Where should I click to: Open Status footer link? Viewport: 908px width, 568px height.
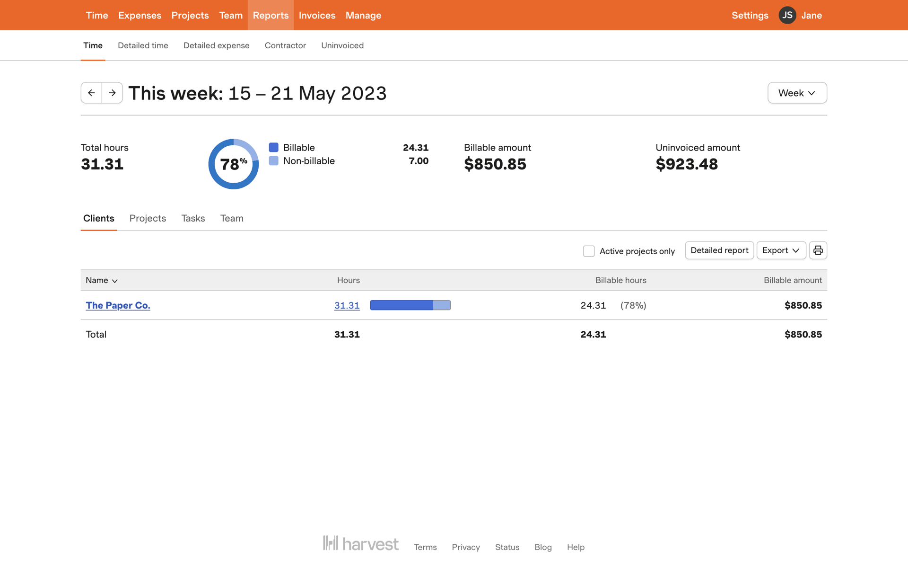pos(507,547)
